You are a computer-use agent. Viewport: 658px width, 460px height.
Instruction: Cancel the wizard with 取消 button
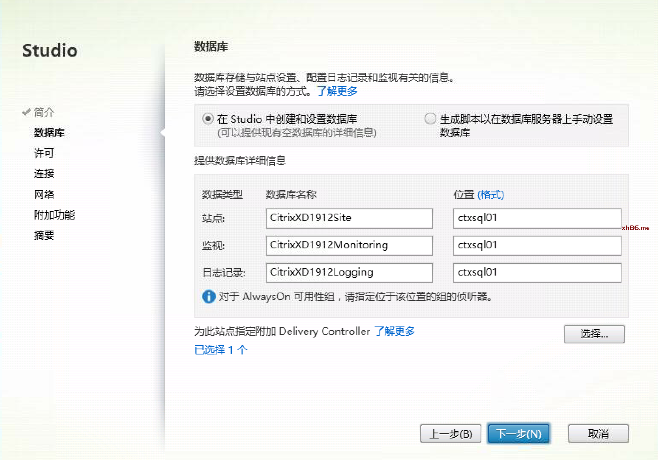(598, 434)
